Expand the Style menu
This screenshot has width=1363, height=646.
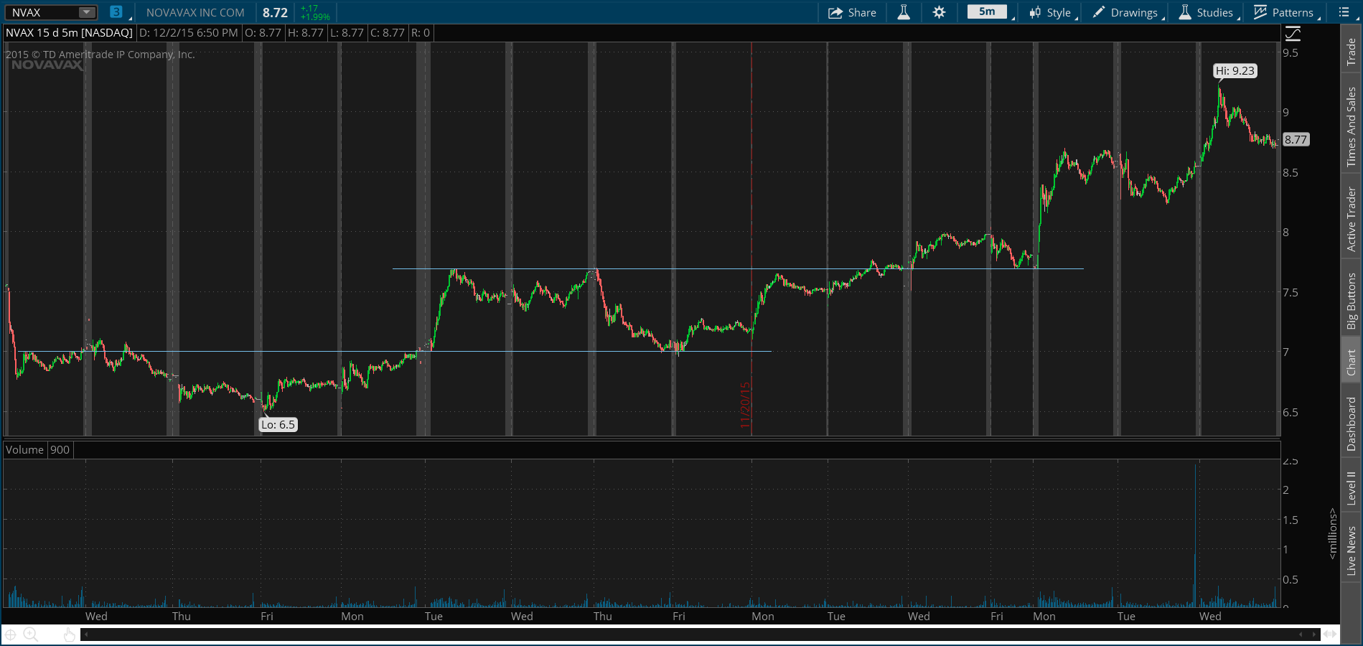point(1052,12)
